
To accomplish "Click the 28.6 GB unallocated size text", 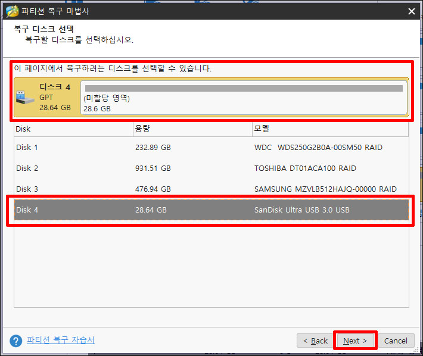I will pos(97,108).
